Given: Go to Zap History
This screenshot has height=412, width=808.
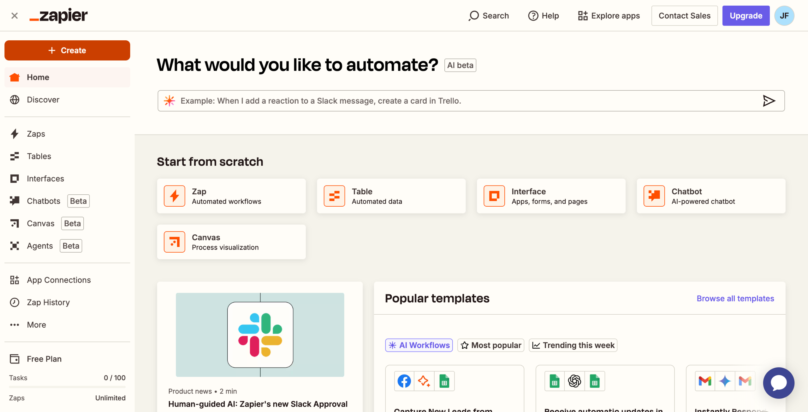Looking at the screenshot, I should click(48, 302).
